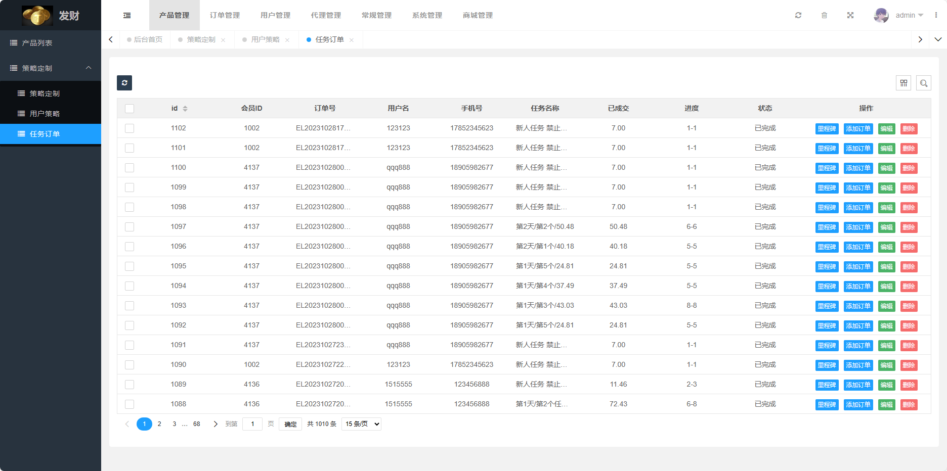Click 删除 for order id 1099

(909, 188)
